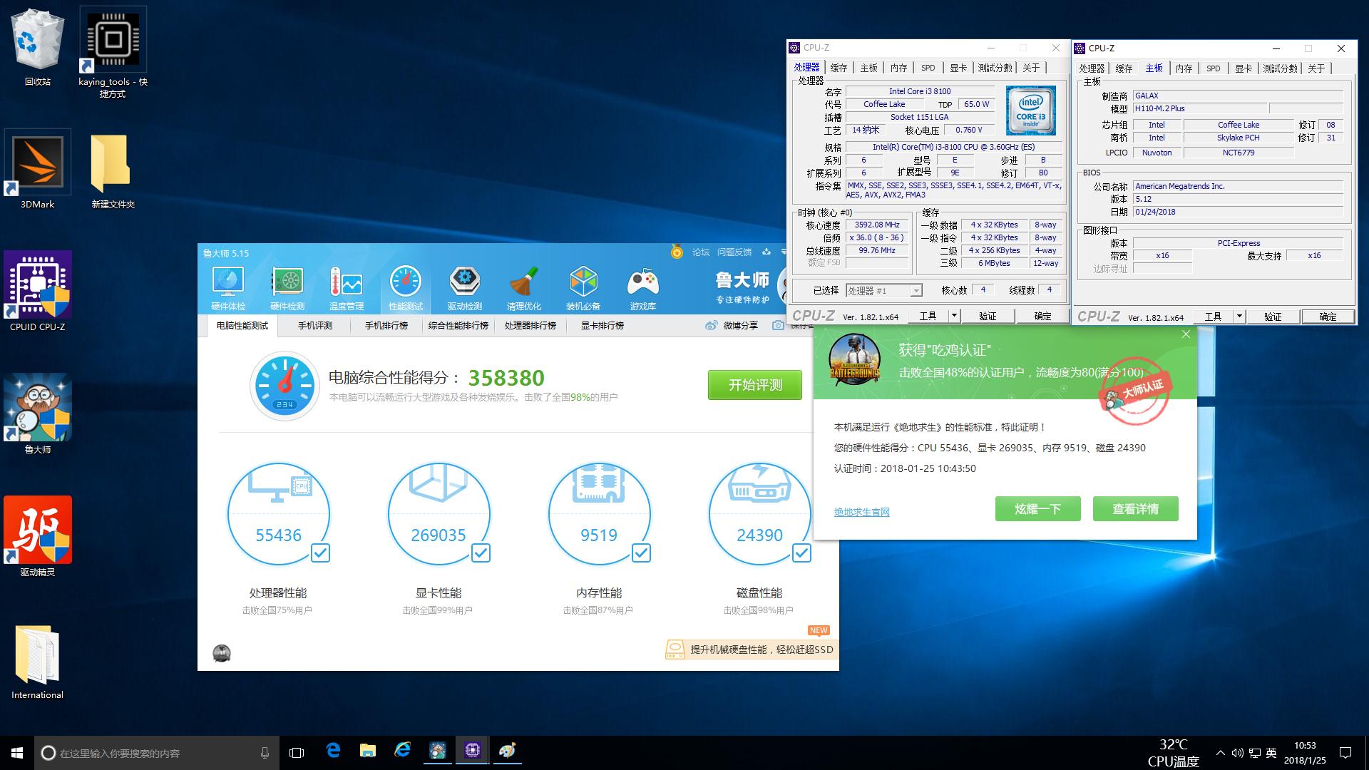Viewport: 1369px width, 770px height.
Task: Open the 绝地求生官网 link
Action: tap(861, 511)
